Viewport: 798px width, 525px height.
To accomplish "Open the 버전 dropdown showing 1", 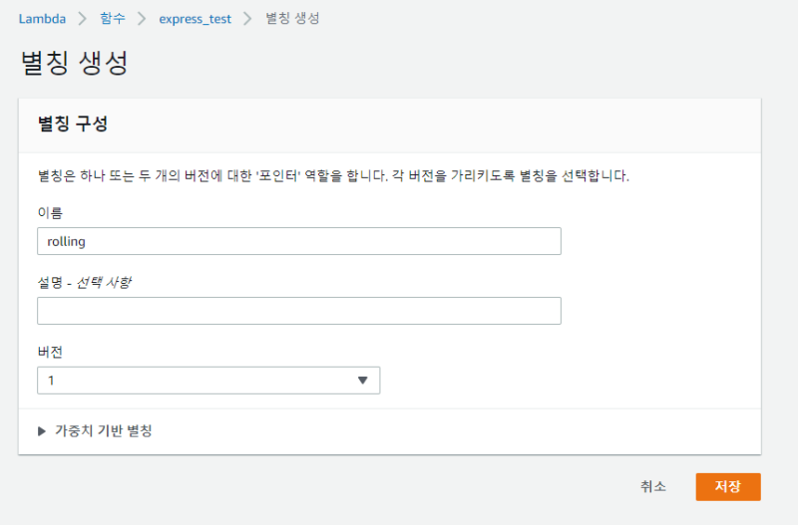I will tap(207, 381).
